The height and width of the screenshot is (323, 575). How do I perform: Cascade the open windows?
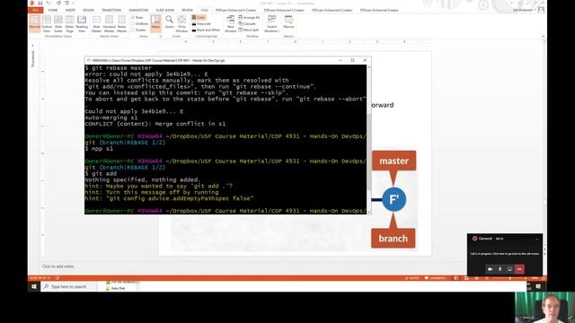247,24
